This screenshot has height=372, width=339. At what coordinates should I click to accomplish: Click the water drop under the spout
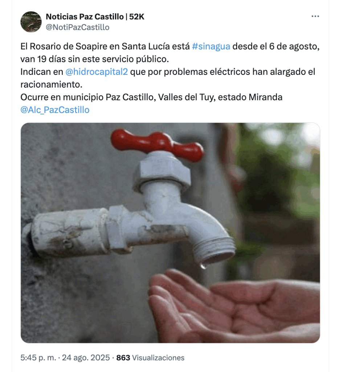[203, 266]
